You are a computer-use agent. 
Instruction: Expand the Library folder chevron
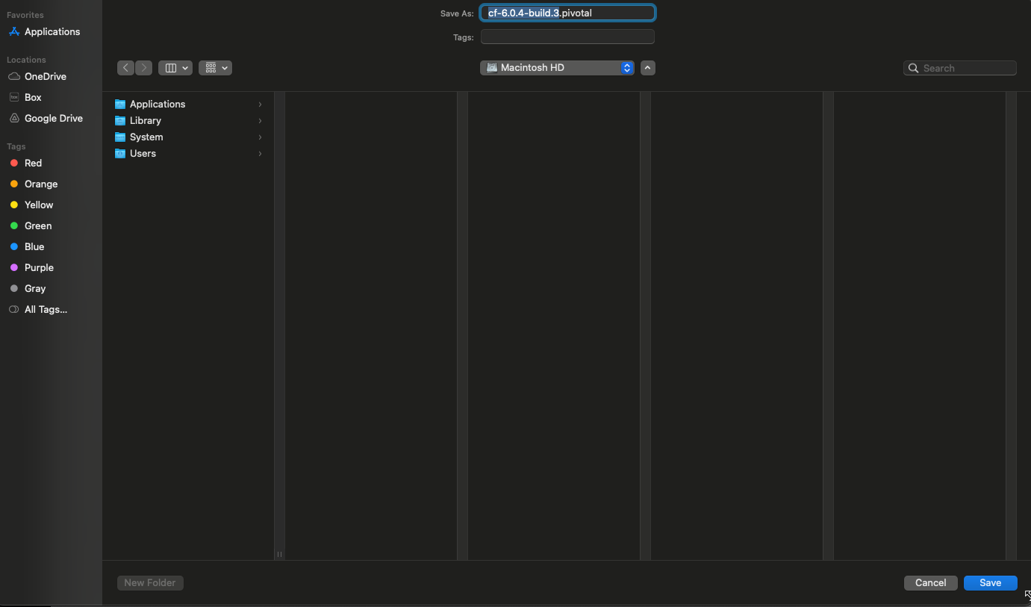click(x=260, y=121)
